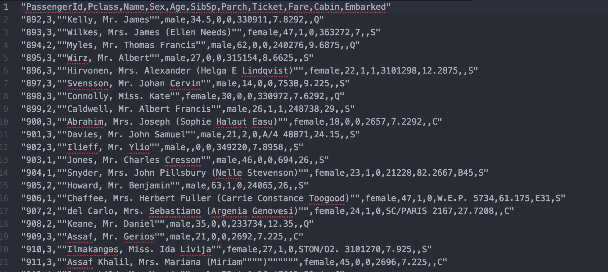Click line number 6 in the gutter

coord(6,71)
